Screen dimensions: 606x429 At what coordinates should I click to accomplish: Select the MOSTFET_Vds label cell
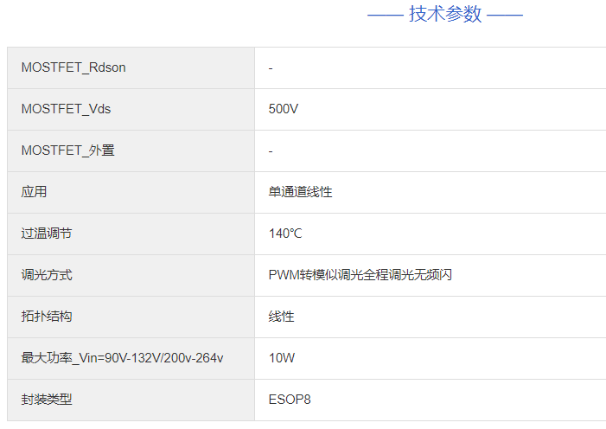pyautogui.click(x=66, y=109)
